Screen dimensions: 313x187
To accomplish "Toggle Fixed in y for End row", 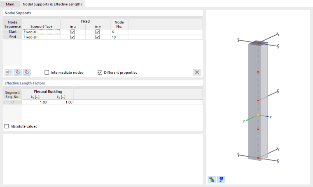I will pos(98,37).
